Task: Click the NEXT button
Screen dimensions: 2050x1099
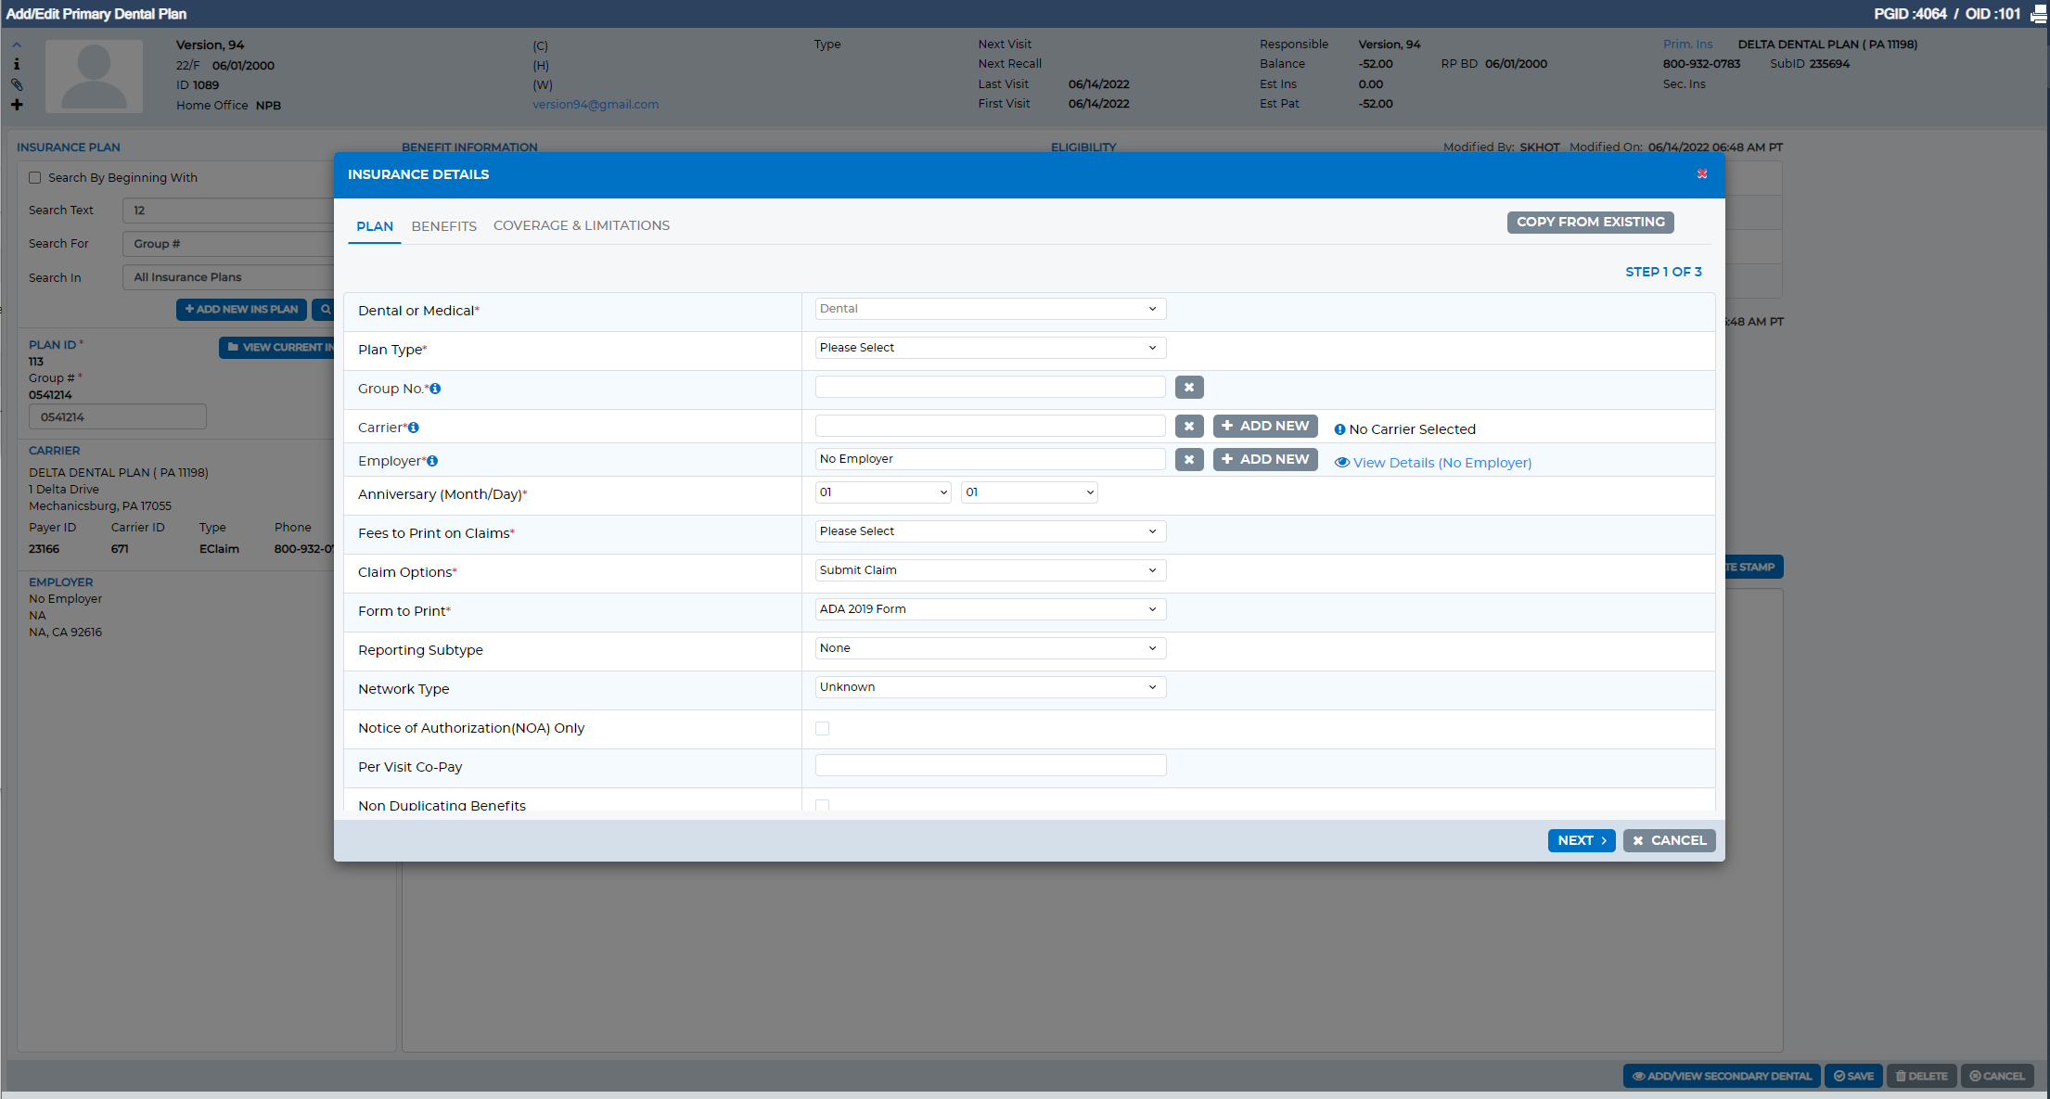Action: coord(1582,840)
